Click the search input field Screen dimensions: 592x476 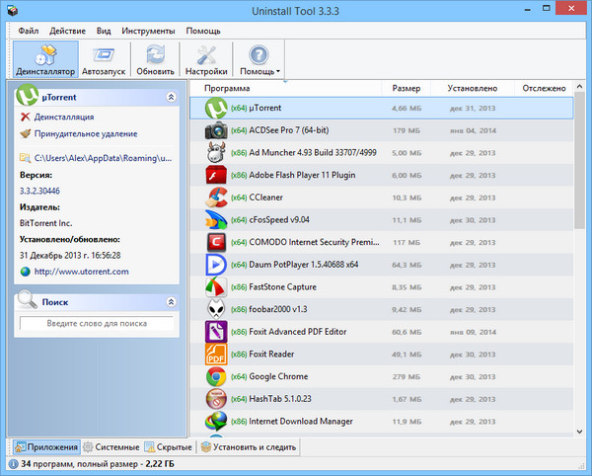pos(96,323)
